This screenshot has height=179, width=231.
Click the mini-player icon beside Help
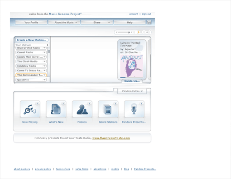(x=149, y=23)
